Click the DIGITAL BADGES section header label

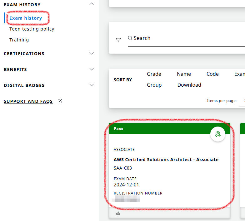pos(24,85)
